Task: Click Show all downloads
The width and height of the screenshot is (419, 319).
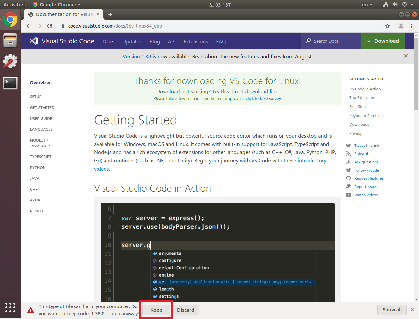Action: 392,310
